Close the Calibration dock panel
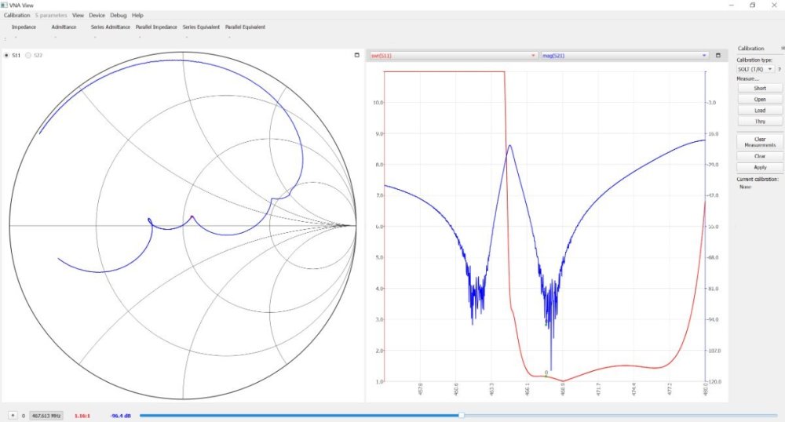785x422 pixels. point(782,49)
